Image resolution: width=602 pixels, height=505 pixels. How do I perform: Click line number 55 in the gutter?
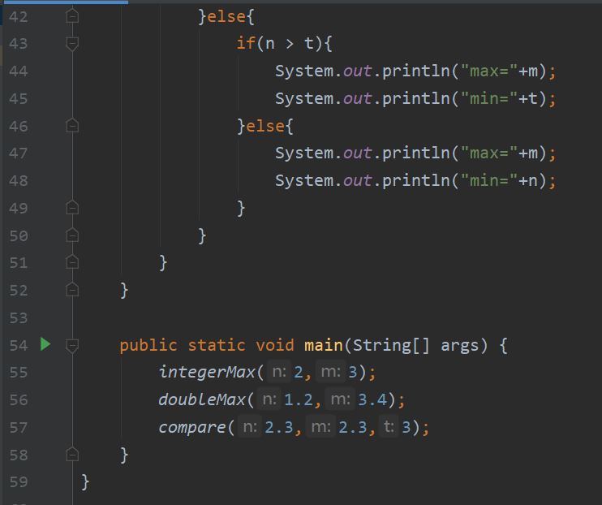[19, 373]
